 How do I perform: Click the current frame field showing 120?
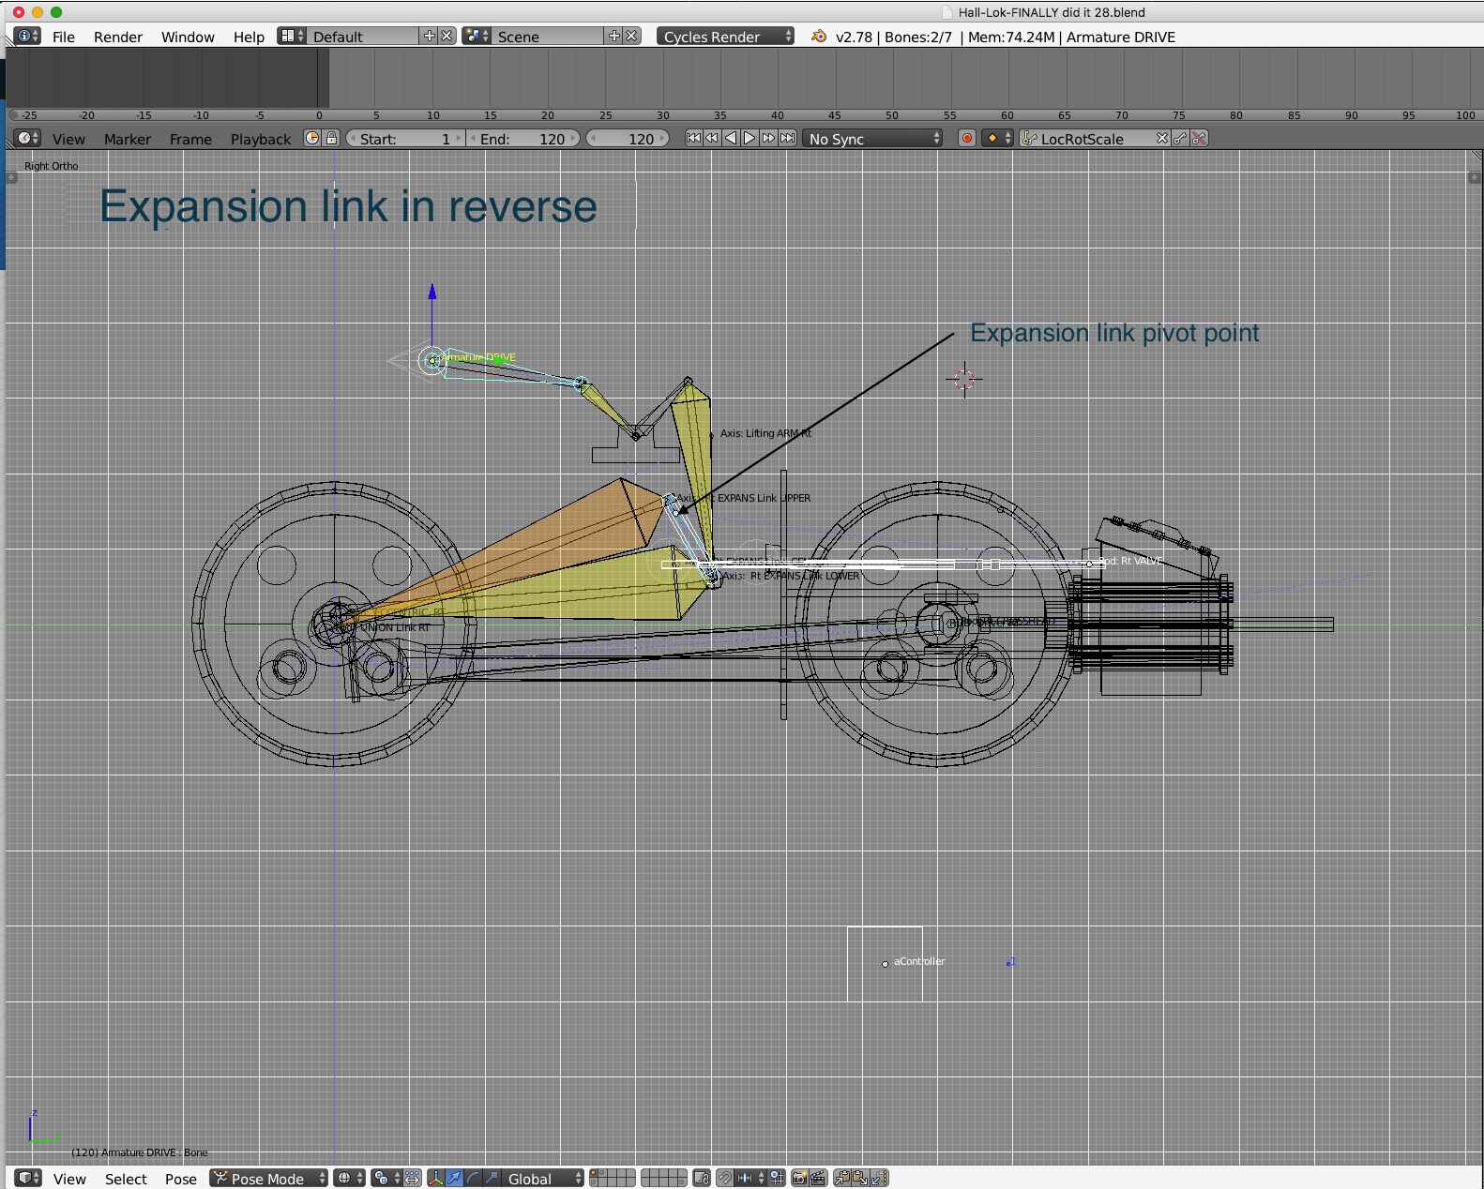click(x=628, y=138)
